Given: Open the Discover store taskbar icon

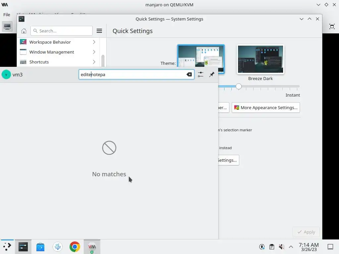Looking at the screenshot, I should (40, 247).
